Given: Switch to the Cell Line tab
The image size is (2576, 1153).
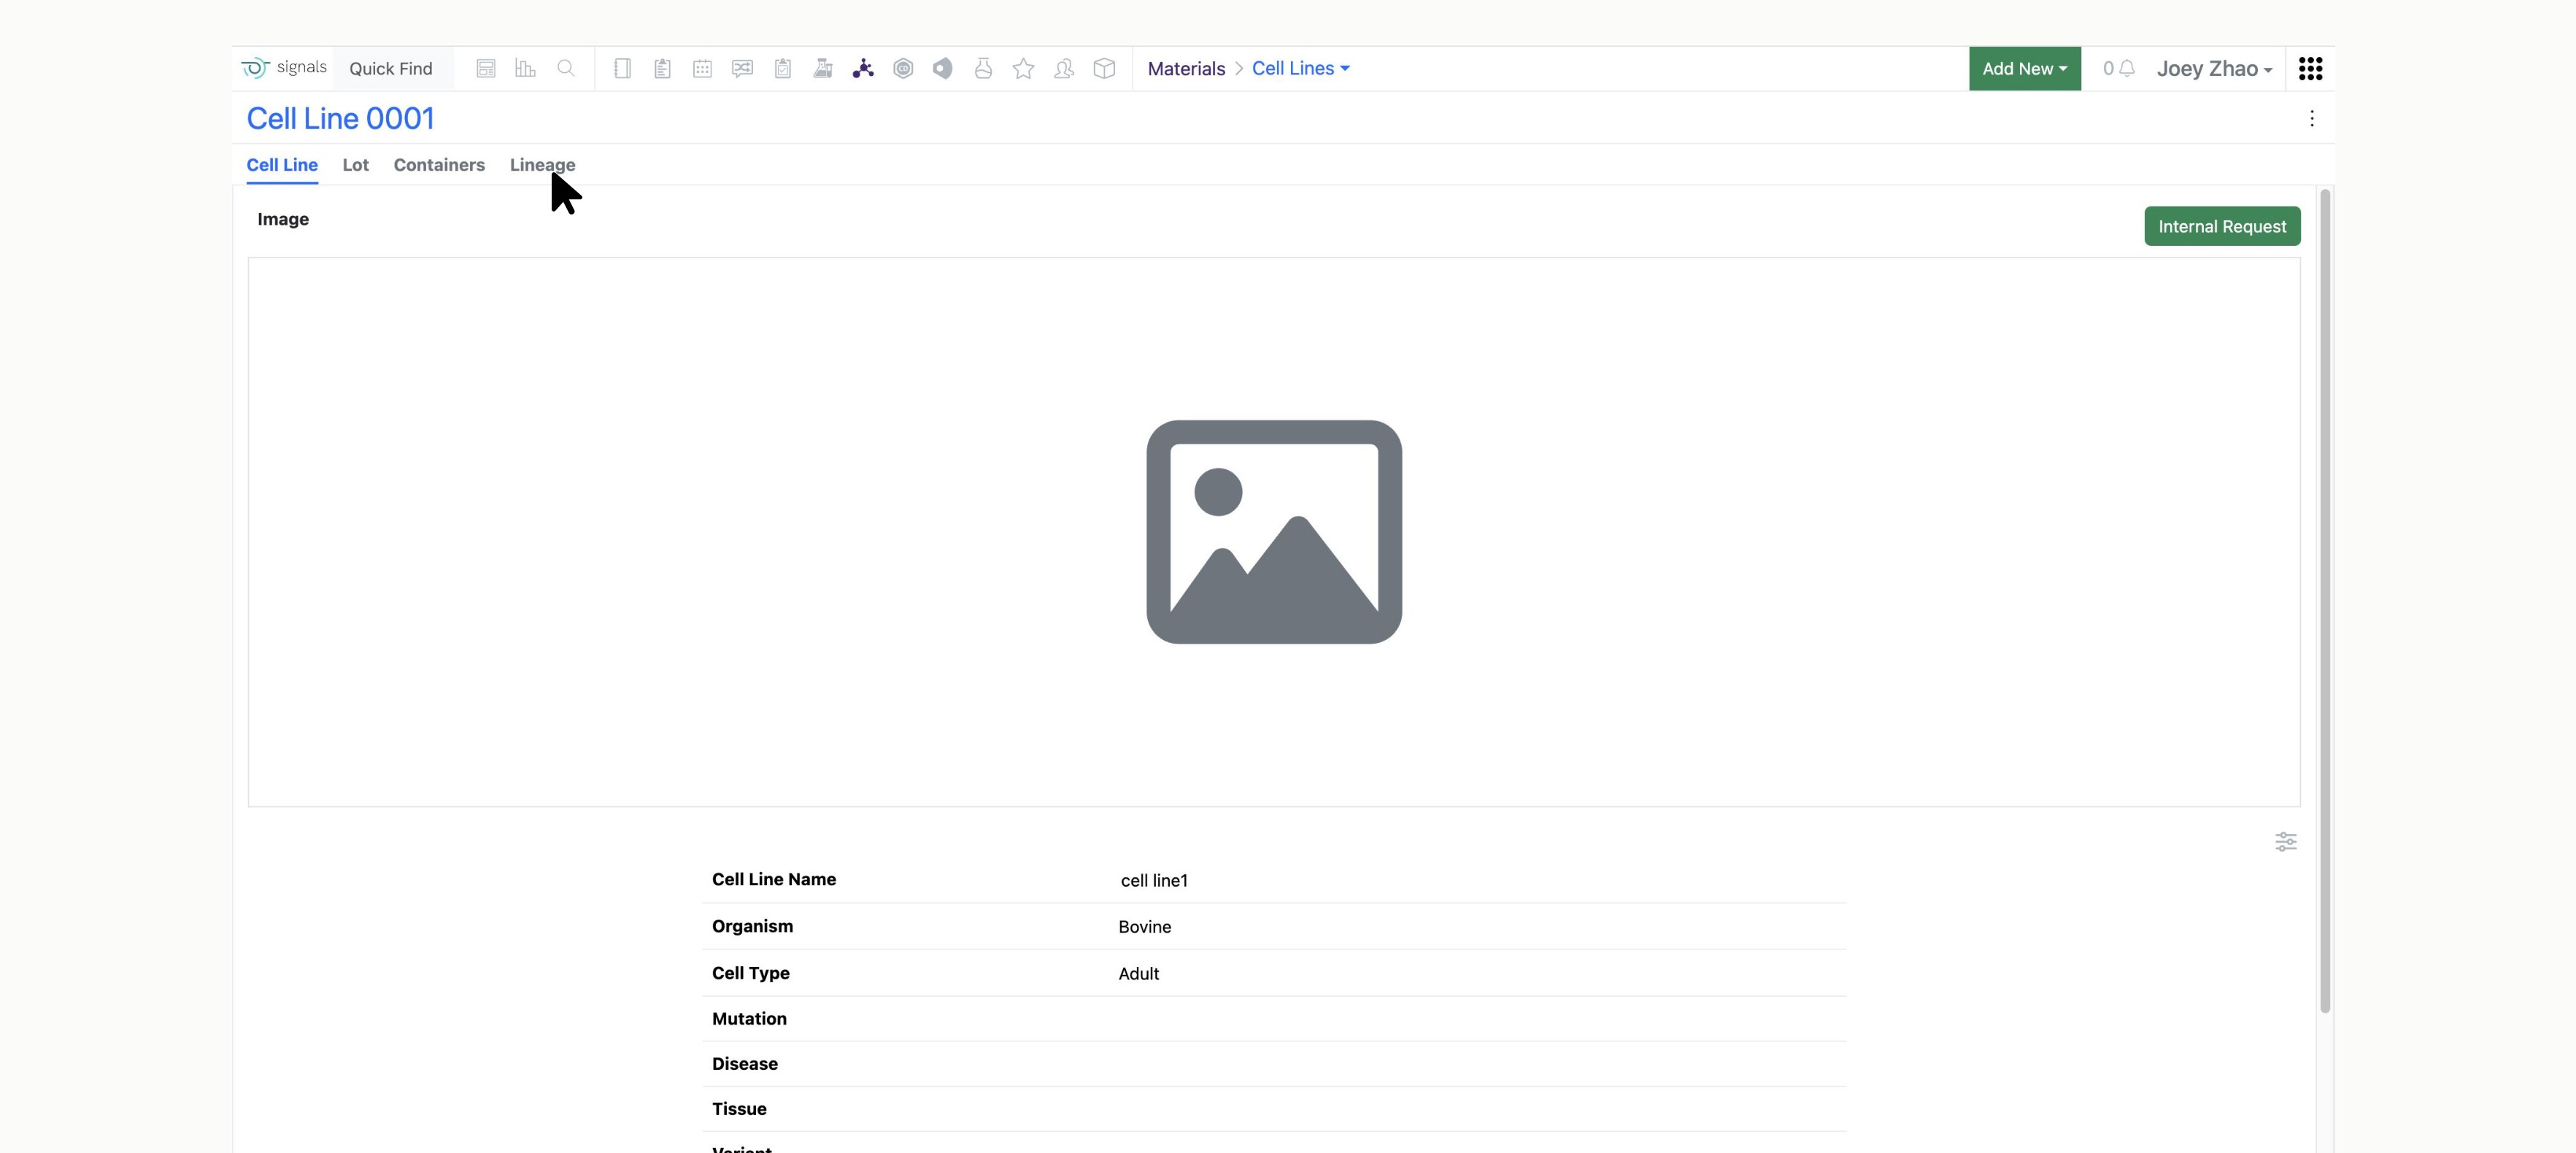Looking at the screenshot, I should pos(282,166).
